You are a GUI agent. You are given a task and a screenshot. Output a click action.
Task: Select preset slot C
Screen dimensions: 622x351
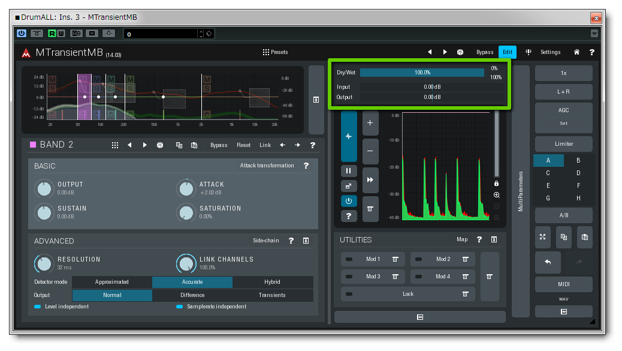click(548, 173)
